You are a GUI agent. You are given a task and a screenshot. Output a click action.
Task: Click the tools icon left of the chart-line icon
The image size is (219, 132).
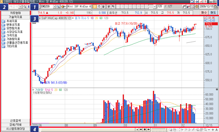(x=184, y=6)
